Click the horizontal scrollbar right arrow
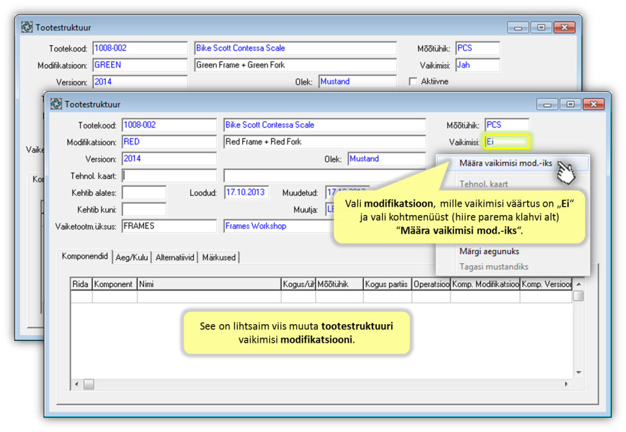The width and height of the screenshot is (626, 432). (x=566, y=384)
